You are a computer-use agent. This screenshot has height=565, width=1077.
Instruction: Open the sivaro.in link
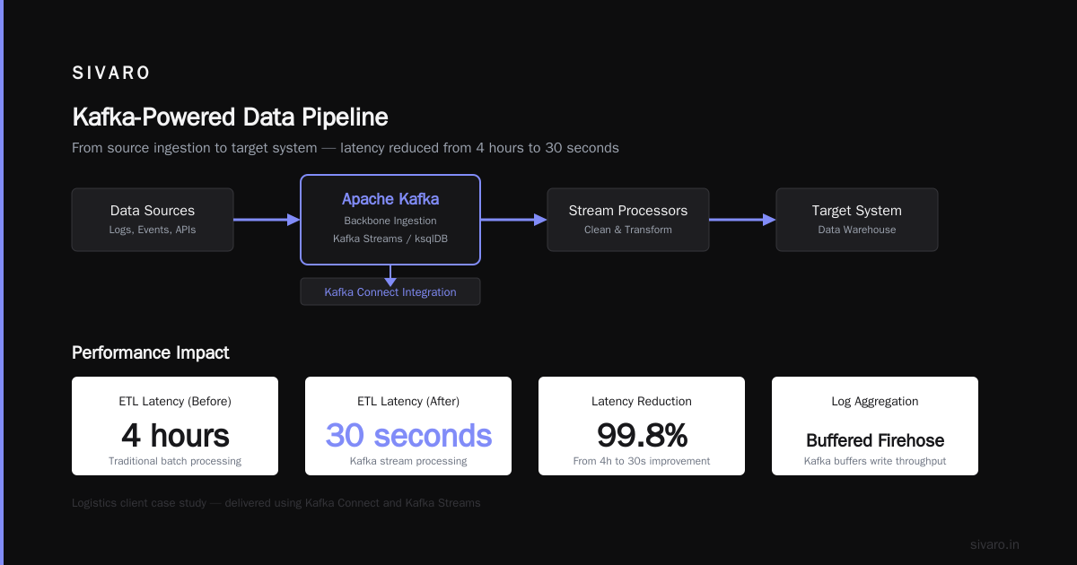[x=994, y=544]
